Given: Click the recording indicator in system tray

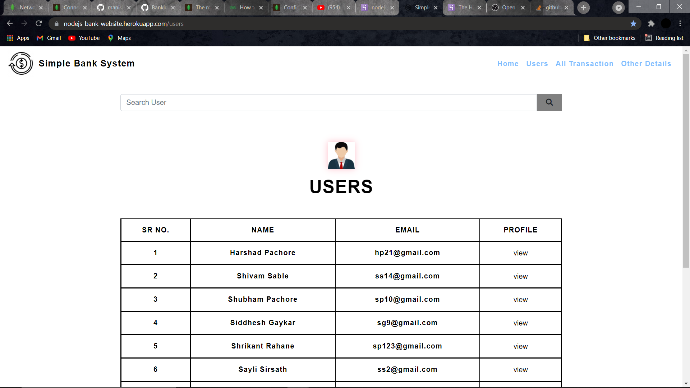Looking at the screenshot, I should coord(618,7).
